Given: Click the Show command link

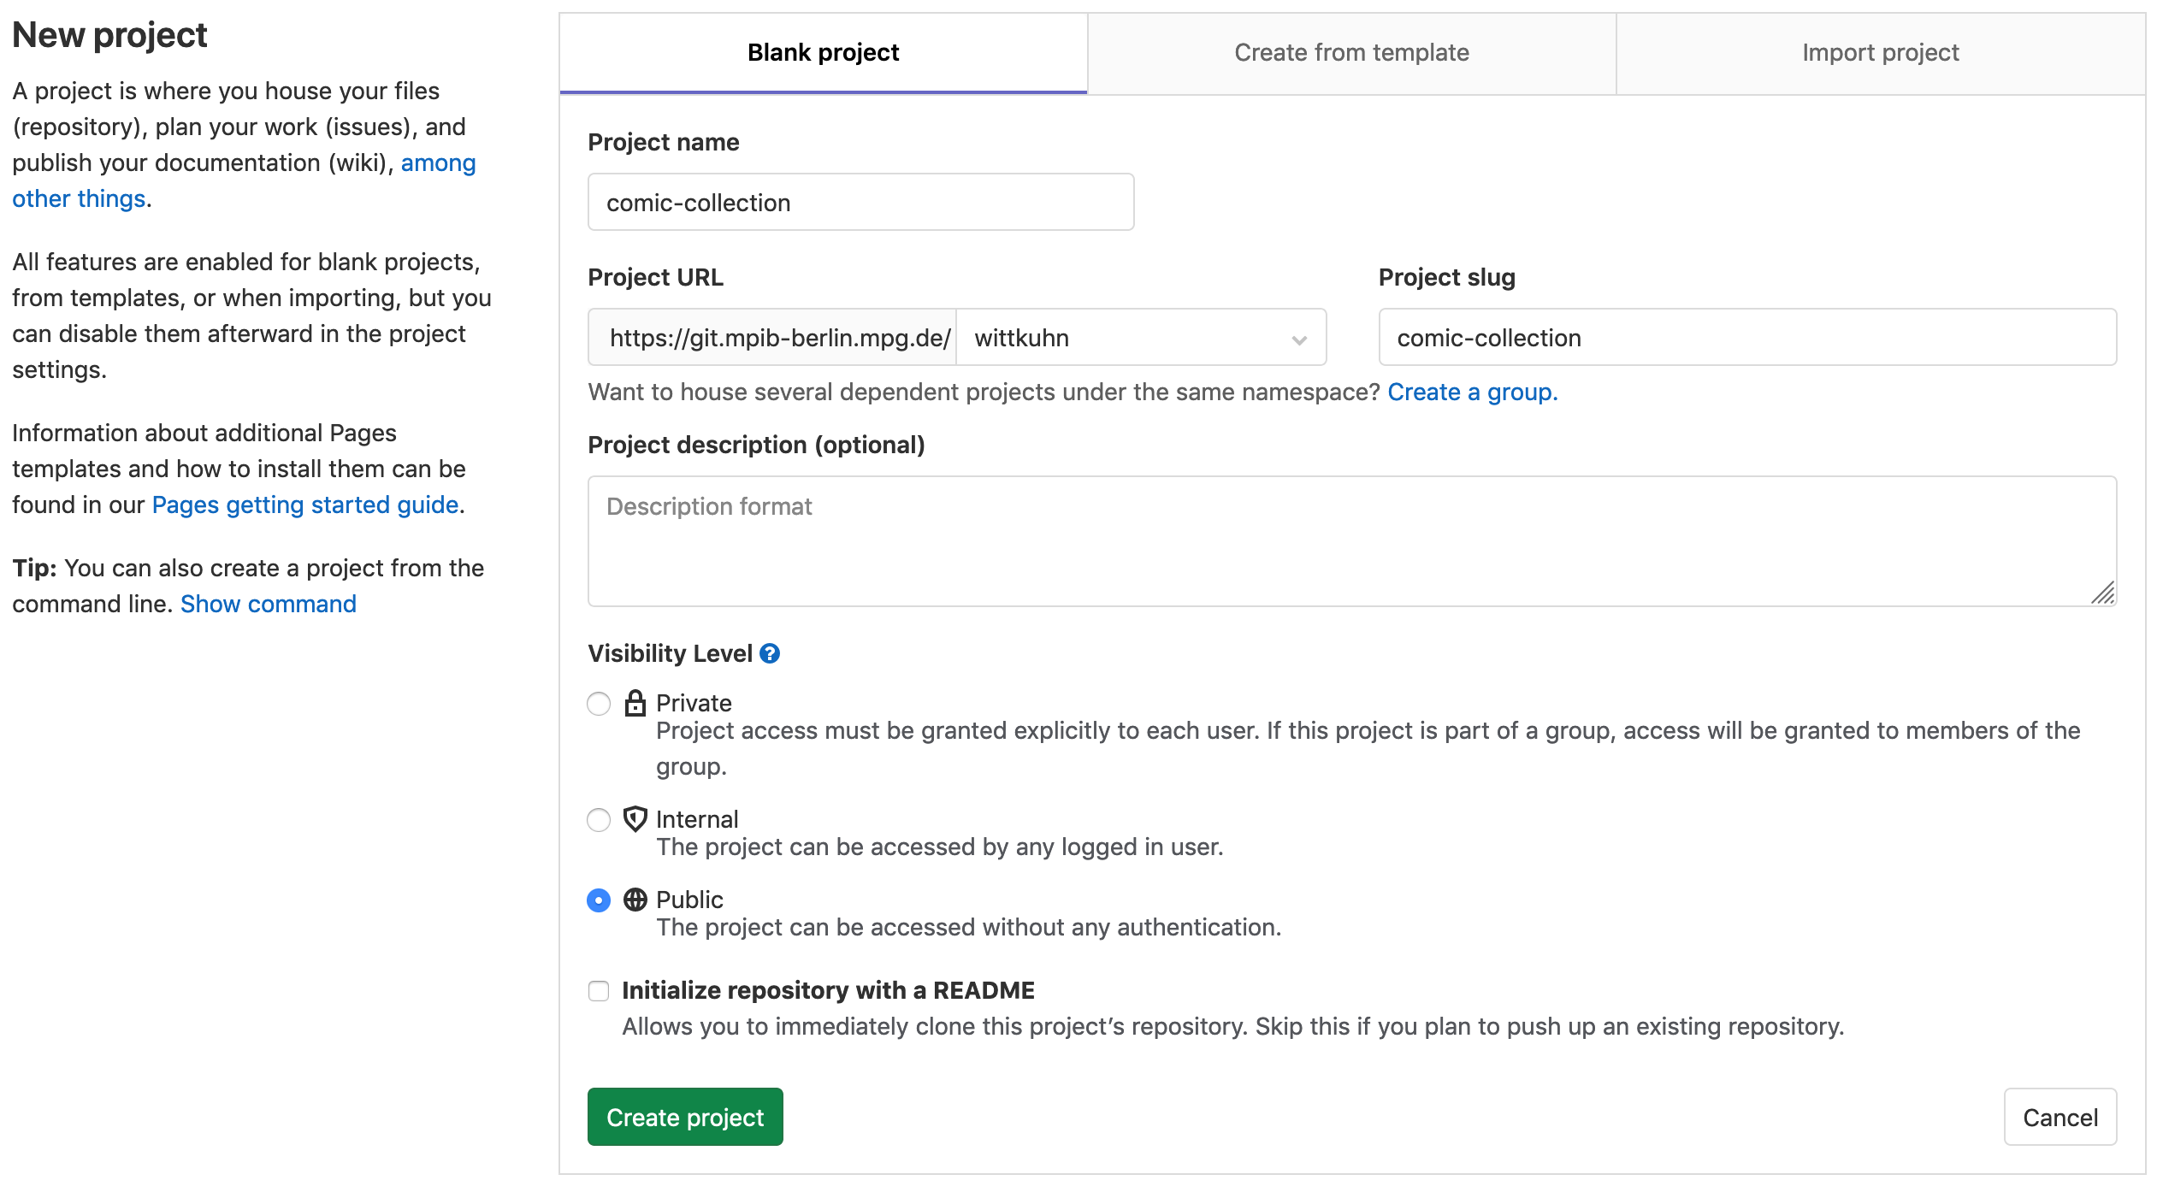Looking at the screenshot, I should [x=269, y=604].
